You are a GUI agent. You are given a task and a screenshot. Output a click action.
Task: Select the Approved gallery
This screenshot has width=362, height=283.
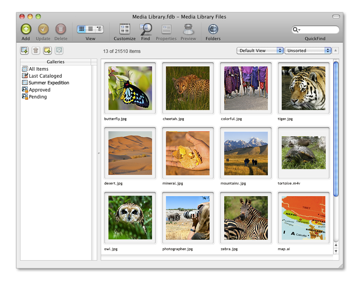(x=39, y=90)
